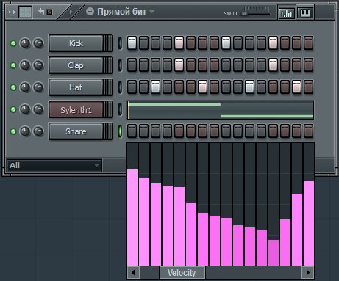Toggle step 5 of the Kick row
The image size is (339, 281).
[179, 43]
